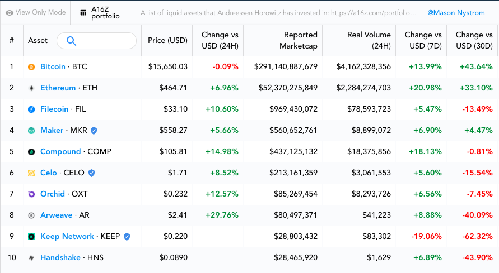Visit the @Mason Nystrom profile link
This screenshot has height=273, width=499.
click(456, 13)
